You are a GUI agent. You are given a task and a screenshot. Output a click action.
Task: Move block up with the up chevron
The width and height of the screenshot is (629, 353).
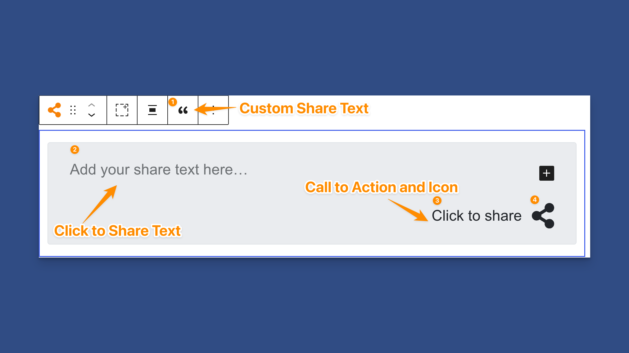coord(91,105)
